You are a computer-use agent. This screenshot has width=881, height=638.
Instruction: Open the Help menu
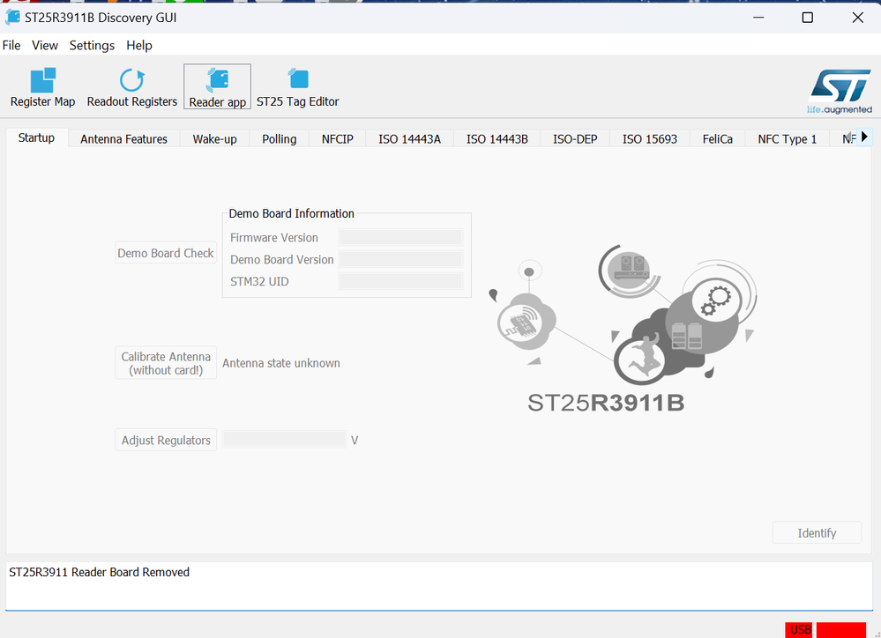[x=138, y=46]
